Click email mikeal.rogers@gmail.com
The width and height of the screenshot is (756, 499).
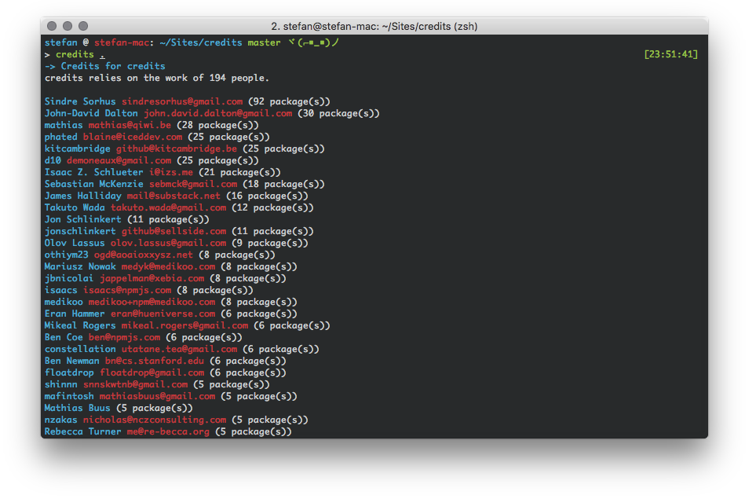coord(184,325)
